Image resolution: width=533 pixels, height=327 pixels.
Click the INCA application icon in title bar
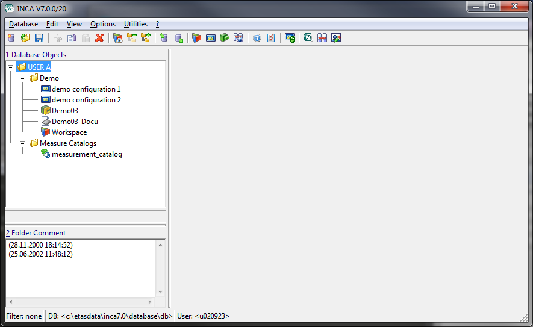[x=10, y=8]
